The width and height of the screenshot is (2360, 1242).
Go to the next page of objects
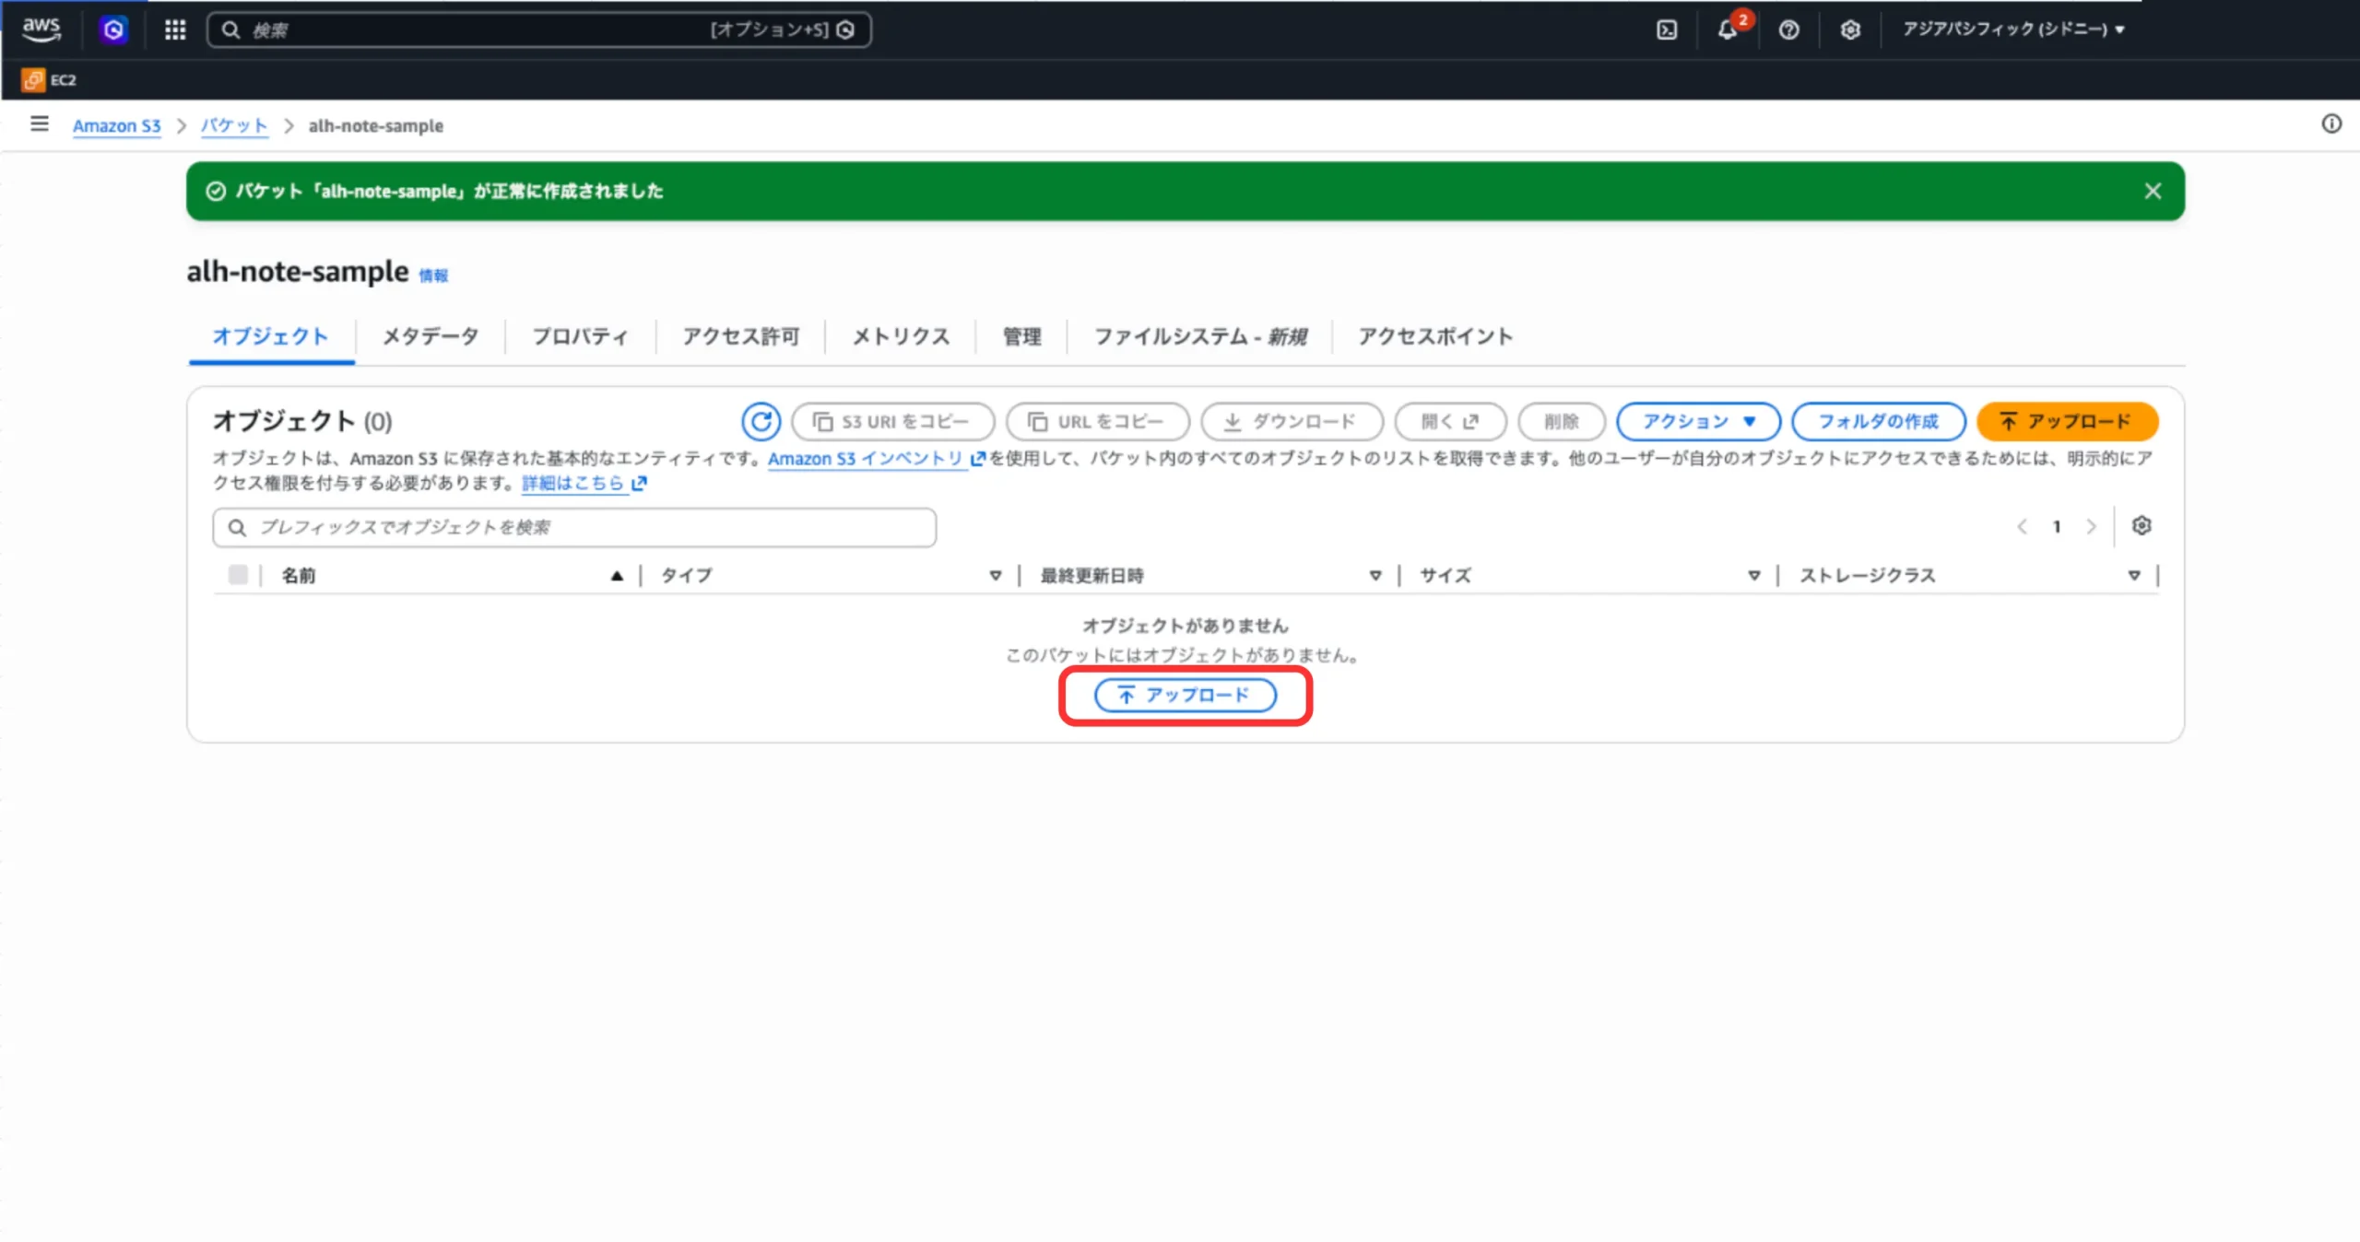coord(2091,526)
